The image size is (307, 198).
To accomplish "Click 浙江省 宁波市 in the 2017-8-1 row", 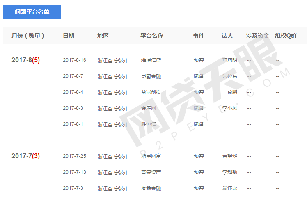I will [113, 125].
